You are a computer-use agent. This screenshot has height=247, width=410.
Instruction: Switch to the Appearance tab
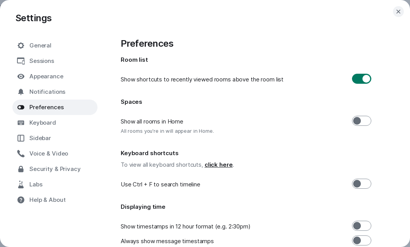(46, 76)
